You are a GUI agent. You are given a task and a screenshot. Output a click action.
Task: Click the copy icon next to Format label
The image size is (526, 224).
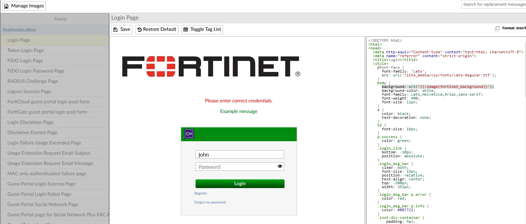pos(497,29)
